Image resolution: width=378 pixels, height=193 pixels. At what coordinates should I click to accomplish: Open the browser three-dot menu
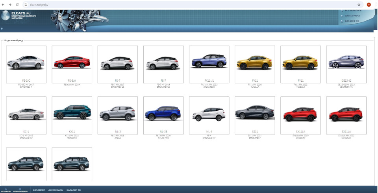tap(375, 5)
